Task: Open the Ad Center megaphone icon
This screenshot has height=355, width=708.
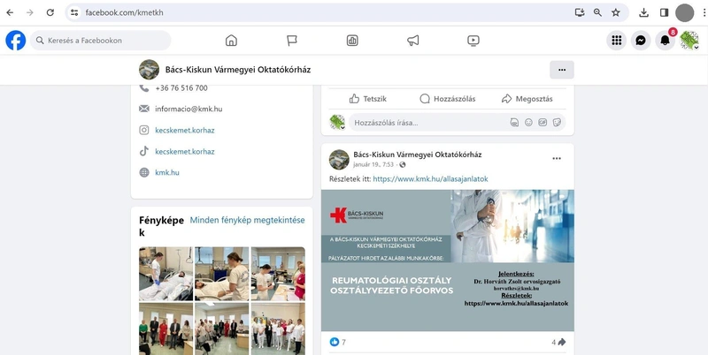Action: coord(412,41)
